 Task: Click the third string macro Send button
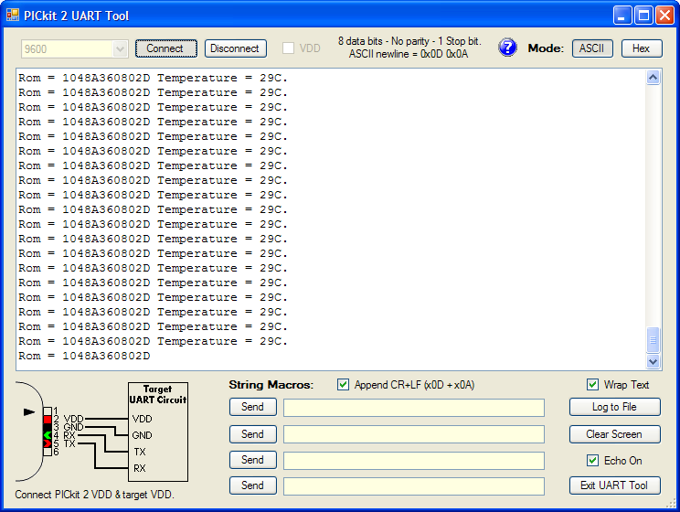[253, 460]
